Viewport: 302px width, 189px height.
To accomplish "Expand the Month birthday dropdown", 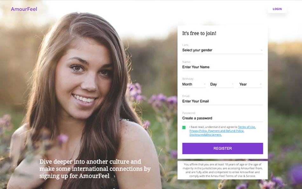I will [194, 84].
